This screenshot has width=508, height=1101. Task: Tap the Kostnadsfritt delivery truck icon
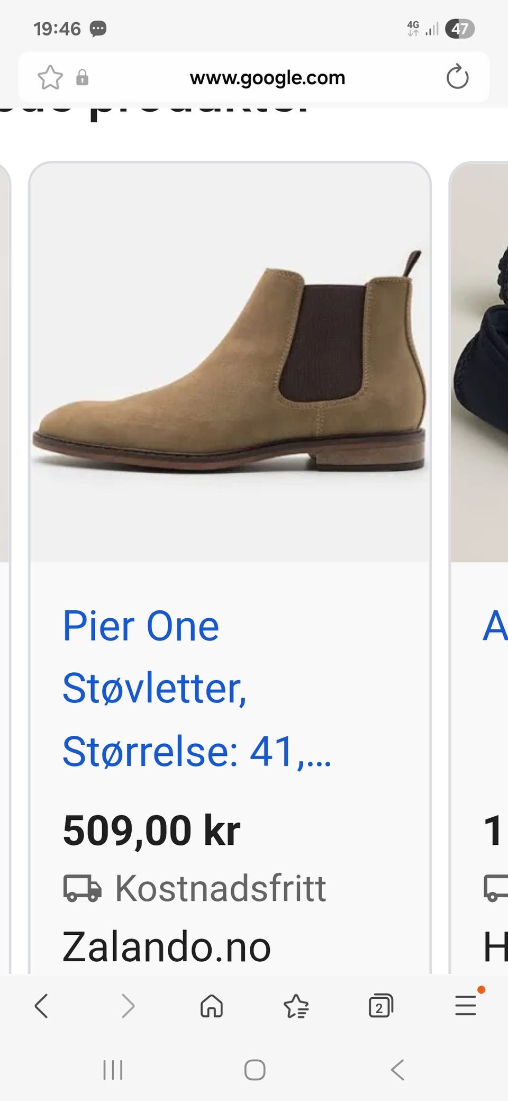(82, 888)
